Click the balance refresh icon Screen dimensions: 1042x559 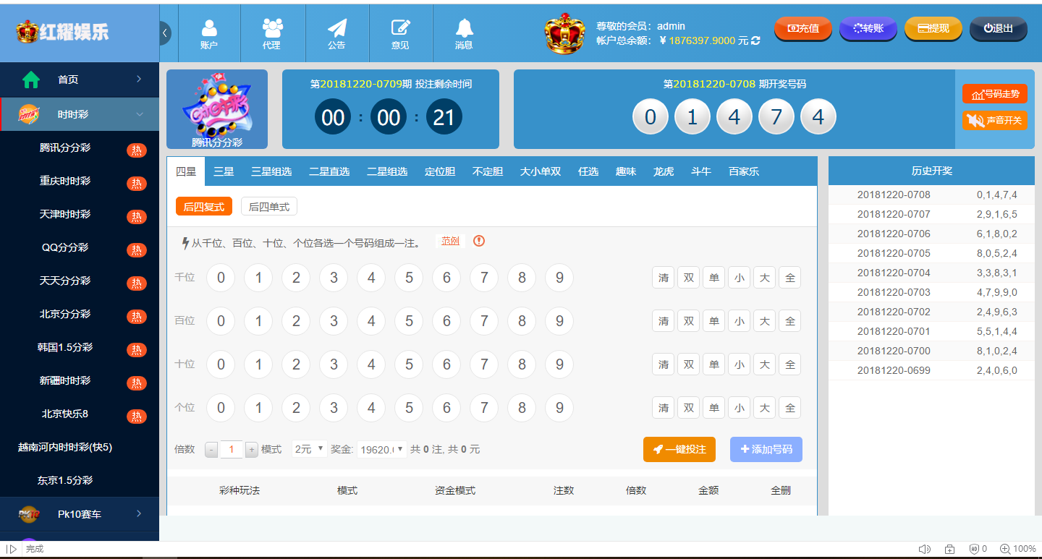point(756,41)
